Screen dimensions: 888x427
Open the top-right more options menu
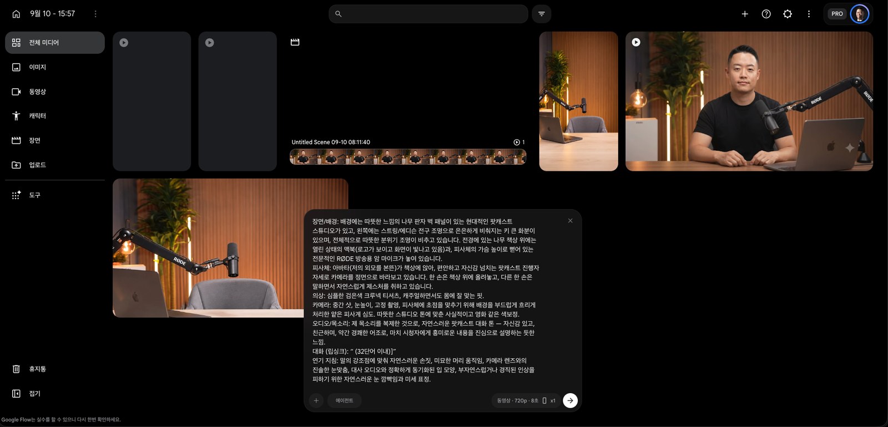coord(809,14)
